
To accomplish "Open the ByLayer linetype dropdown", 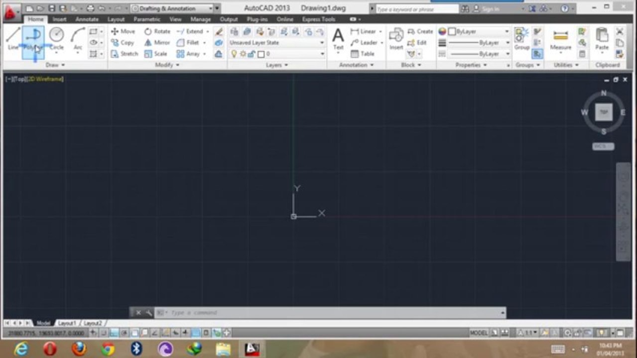I will [x=478, y=54].
